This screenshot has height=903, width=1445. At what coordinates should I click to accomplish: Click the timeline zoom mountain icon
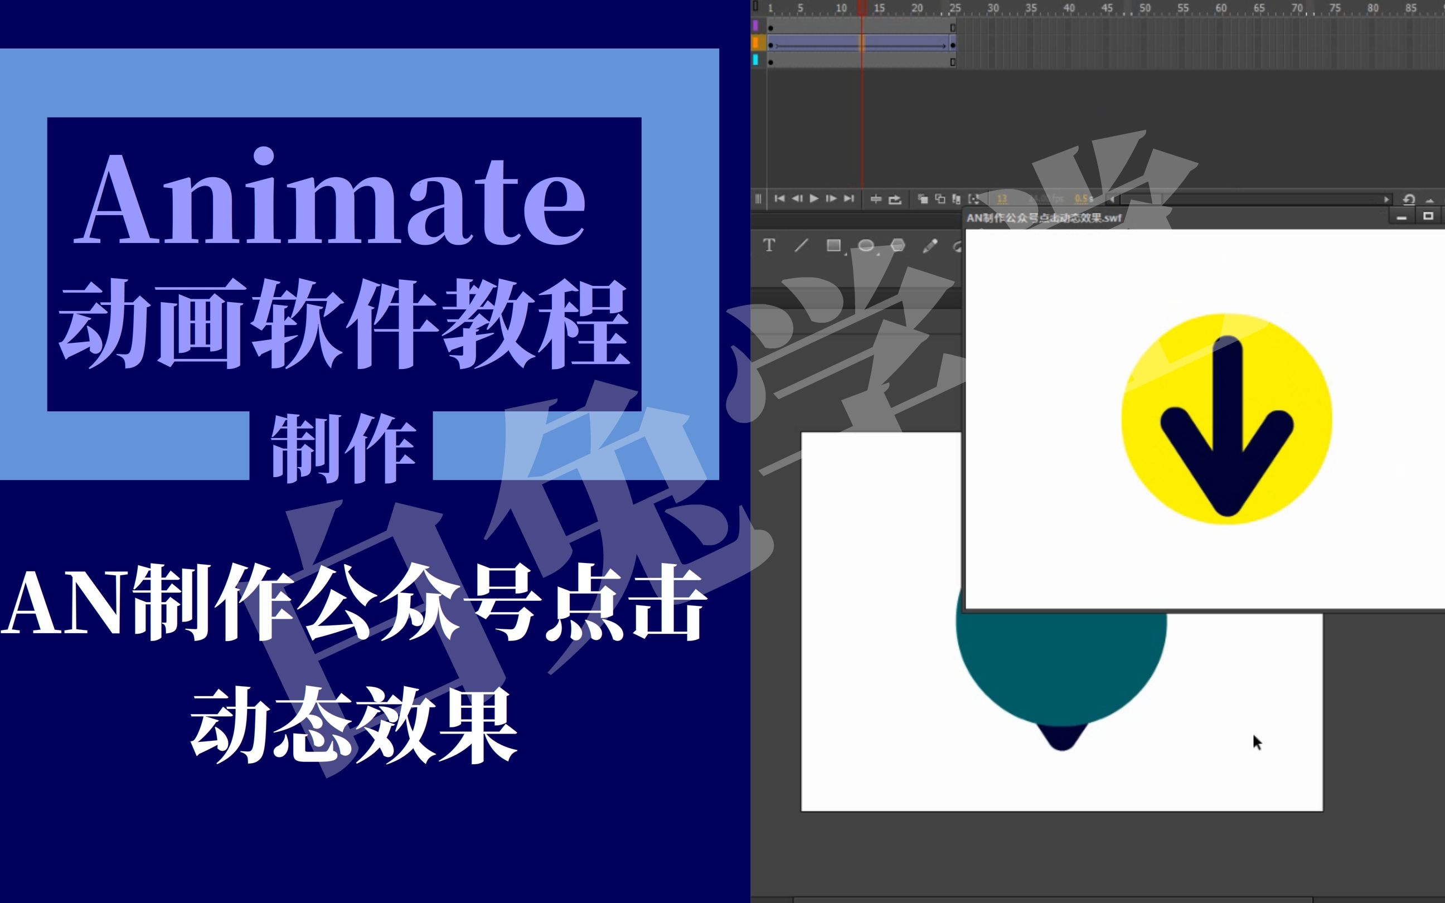1429,200
